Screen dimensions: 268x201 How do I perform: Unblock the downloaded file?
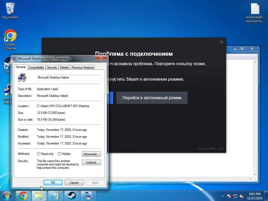tap(91, 162)
